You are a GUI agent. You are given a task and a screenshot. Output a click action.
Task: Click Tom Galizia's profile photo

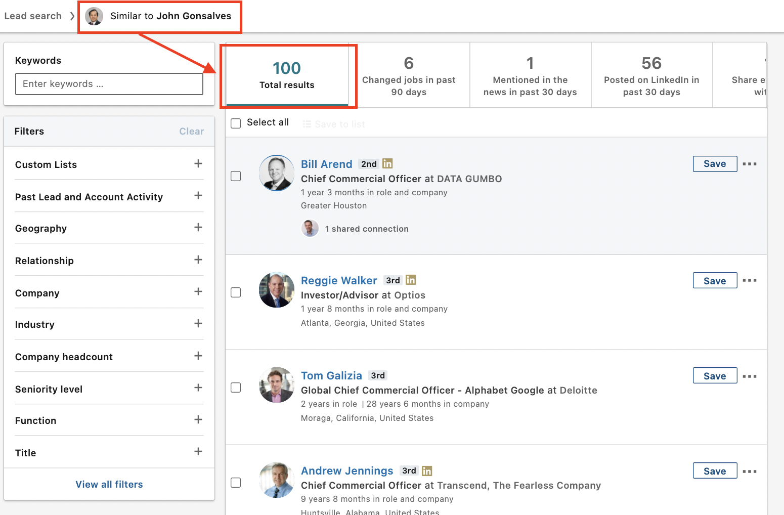click(x=277, y=385)
